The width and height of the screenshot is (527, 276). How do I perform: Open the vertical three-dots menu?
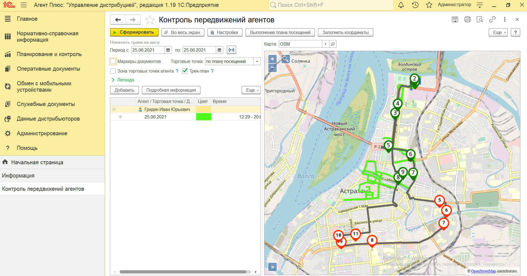[505, 19]
